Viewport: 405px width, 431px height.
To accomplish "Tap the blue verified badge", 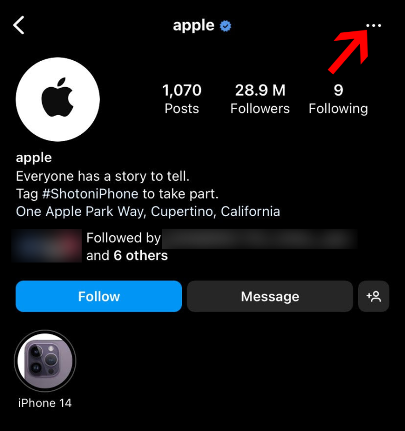I will (x=225, y=26).
